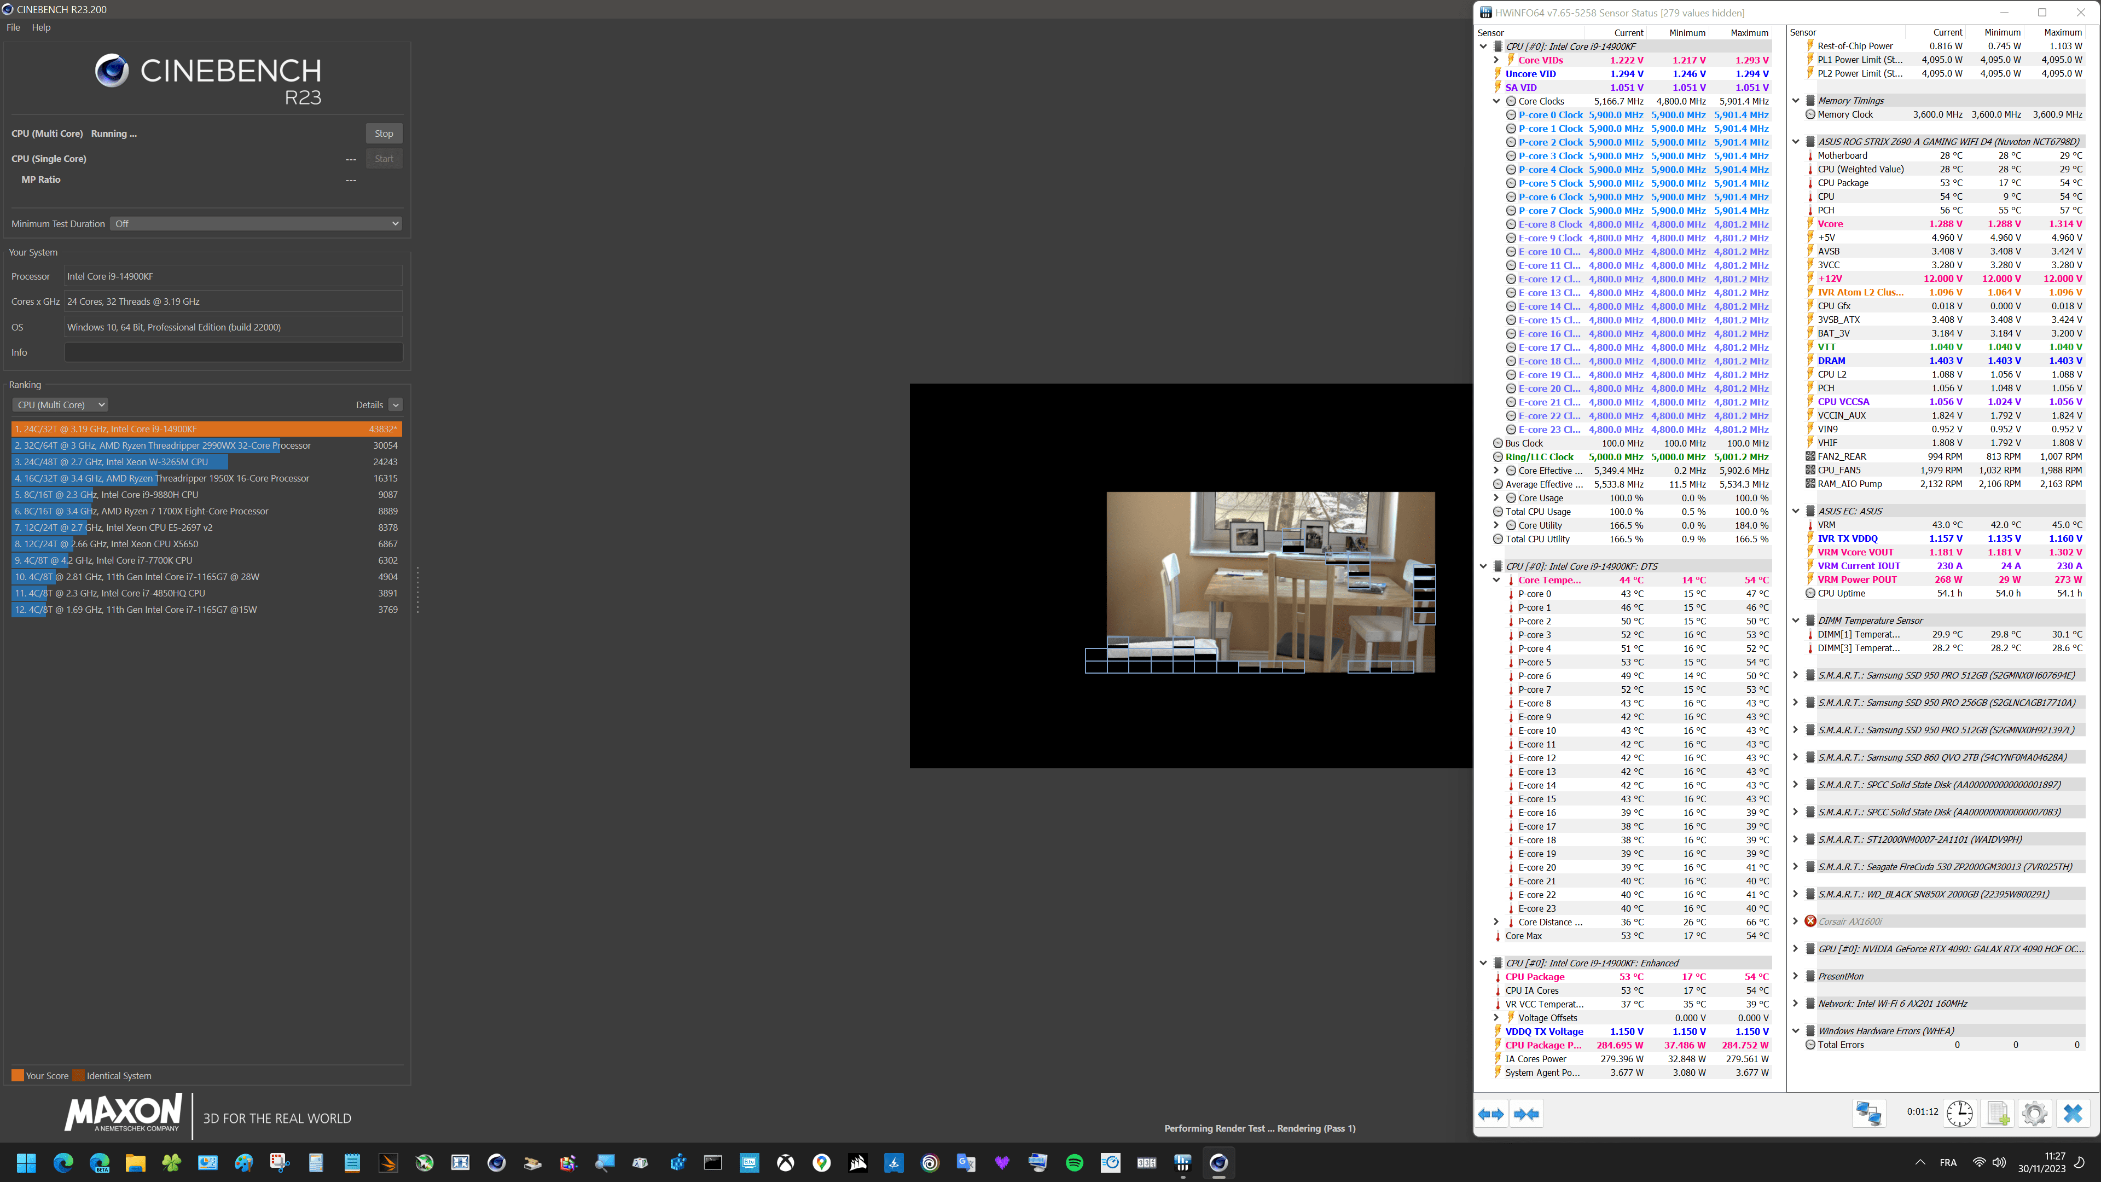The width and height of the screenshot is (2101, 1182).
Task: Open Microsoft Edge from taskbar
Action: (x=63, y=1163)
